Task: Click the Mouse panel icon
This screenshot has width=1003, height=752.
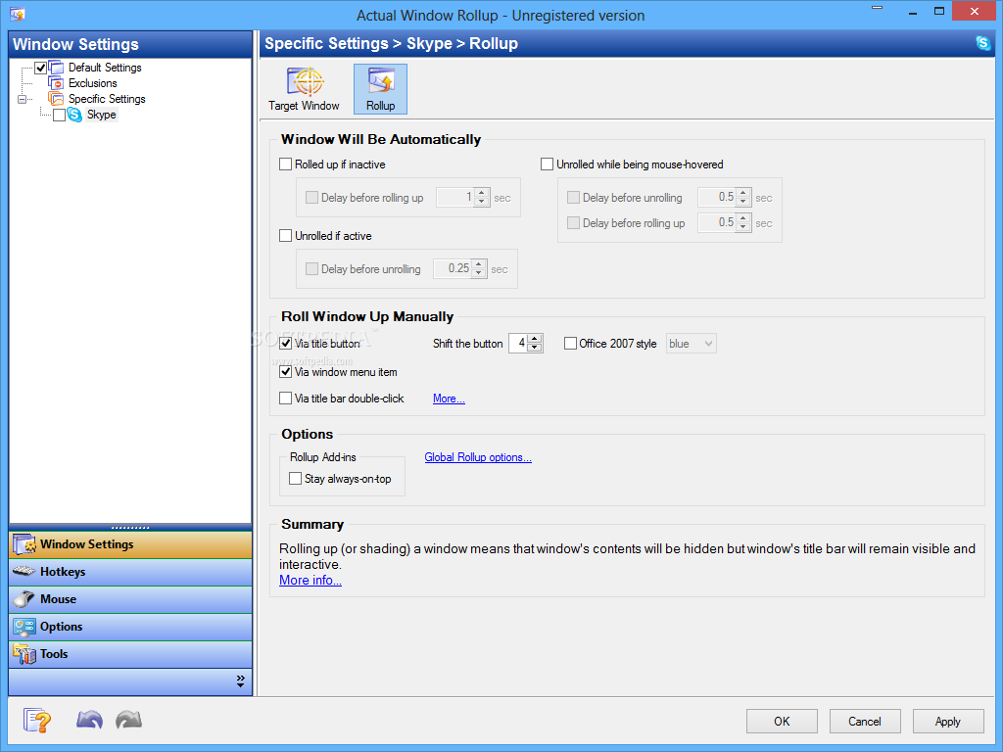Action: pos(24,599)
